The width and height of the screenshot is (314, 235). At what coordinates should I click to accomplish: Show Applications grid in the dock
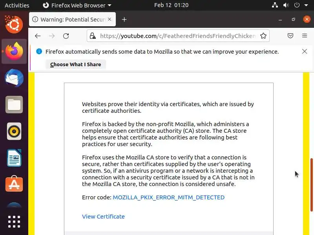tap(14, 221)
